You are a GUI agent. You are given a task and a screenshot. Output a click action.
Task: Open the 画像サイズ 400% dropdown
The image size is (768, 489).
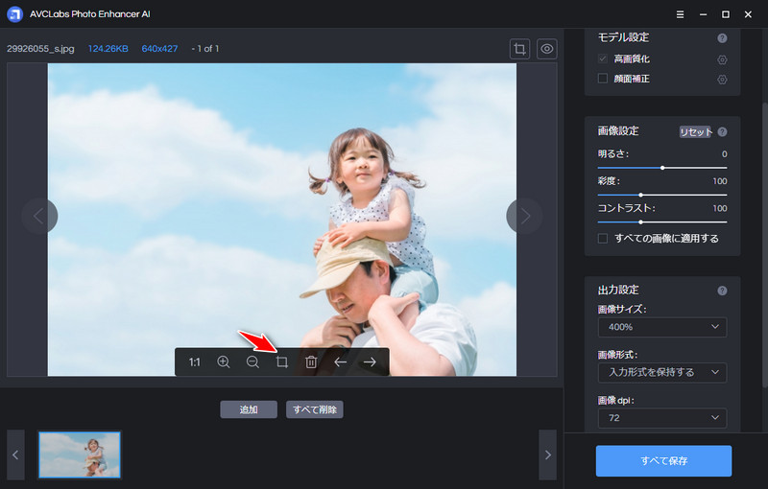coord(662,327)
